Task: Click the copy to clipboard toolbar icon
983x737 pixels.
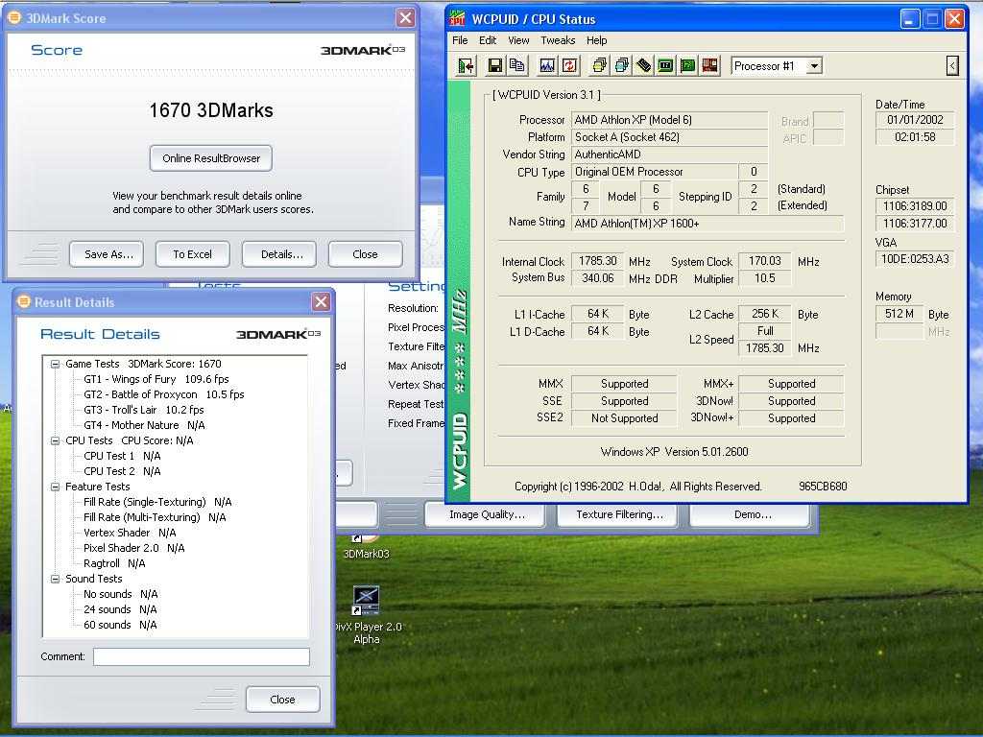Action: click(516, 65)
